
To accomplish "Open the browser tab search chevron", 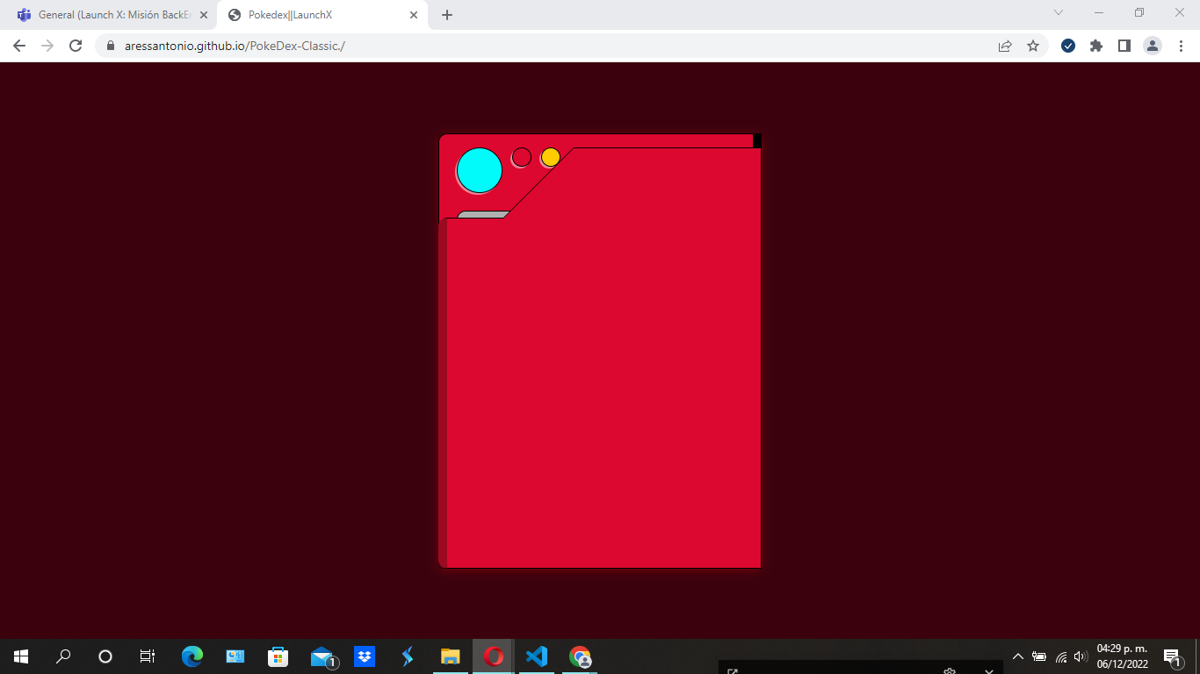I will click(1057, 13).
